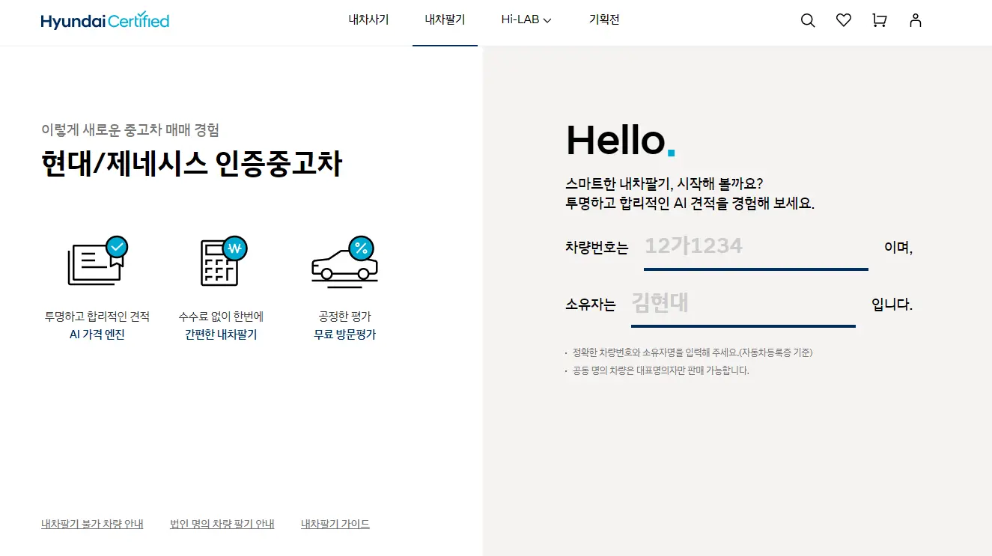The height and width of the screenshot is (556, 992).
Task: Click the Hello heading
Action: 621,141
